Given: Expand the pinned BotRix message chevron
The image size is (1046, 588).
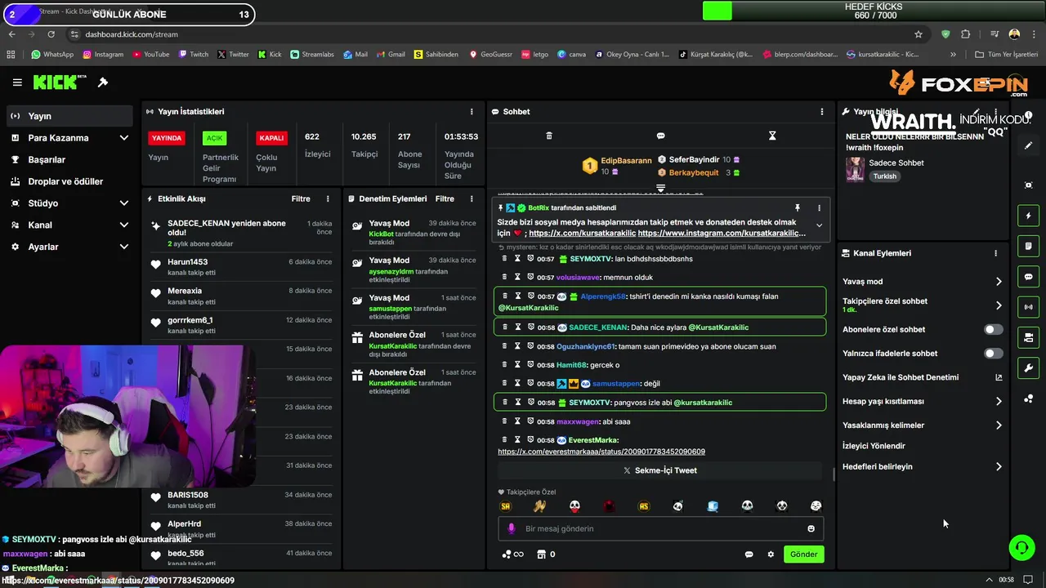Looking at the screenshot, I should tap(819, 226).
